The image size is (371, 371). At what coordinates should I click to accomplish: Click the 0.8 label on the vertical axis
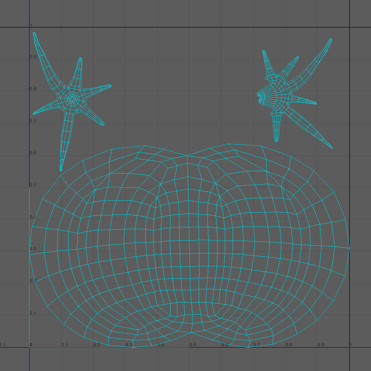coord(33,89)
